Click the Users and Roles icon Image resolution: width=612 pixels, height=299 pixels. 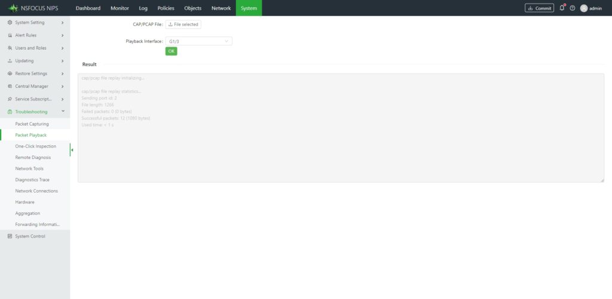(x=10, y=48)
